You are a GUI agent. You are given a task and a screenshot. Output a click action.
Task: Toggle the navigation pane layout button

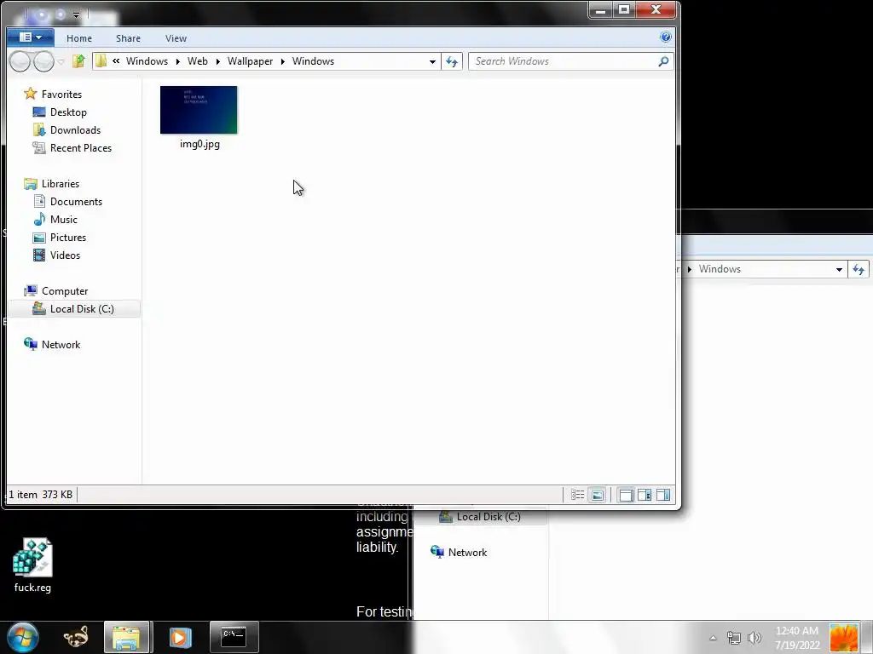click(x=626, y=495)
